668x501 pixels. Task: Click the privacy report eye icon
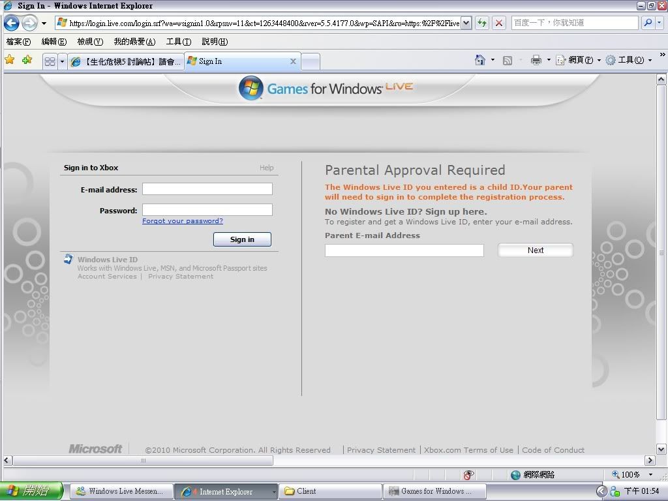[x=468, y=475]
